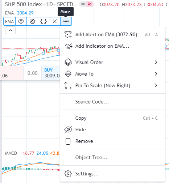Open Pin To Scale (Now Right) submenu
169x183 pixels.
tap(112, 85)
